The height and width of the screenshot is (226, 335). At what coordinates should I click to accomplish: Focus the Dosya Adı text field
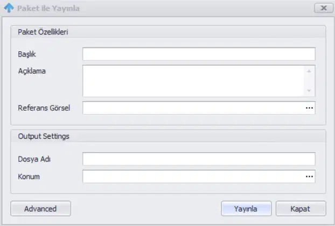[x=199, y=159]
